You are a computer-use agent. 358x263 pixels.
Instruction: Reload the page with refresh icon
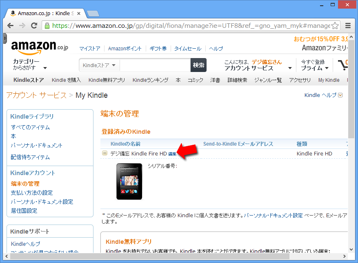pyautogui.click(x=34, y=26)
